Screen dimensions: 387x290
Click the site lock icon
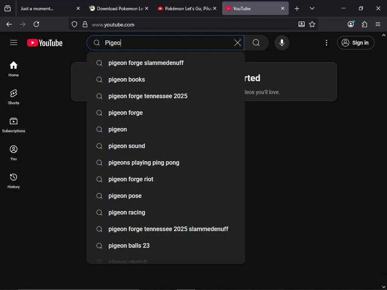click(85, 24)
